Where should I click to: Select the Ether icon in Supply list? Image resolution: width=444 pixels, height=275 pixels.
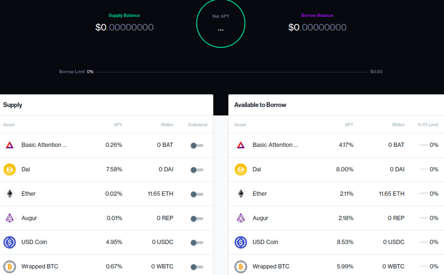[x=9, y=194]
